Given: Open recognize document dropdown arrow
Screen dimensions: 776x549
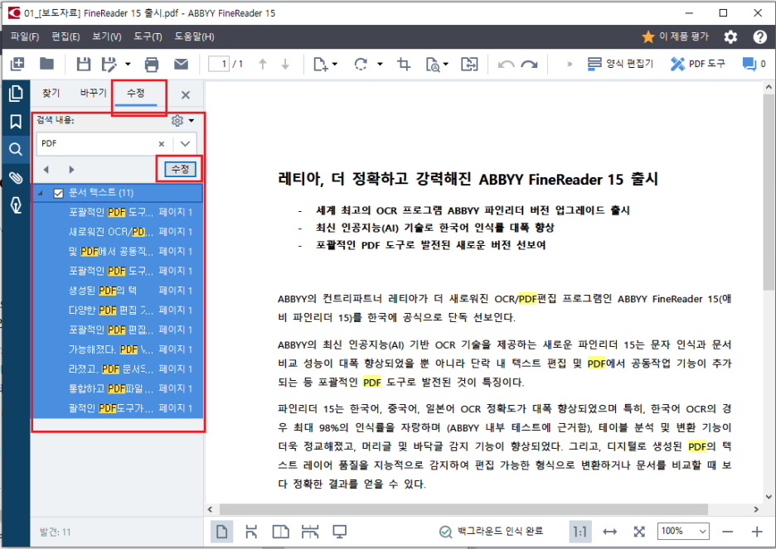Looking at the screenshot, I should point(446,64).
